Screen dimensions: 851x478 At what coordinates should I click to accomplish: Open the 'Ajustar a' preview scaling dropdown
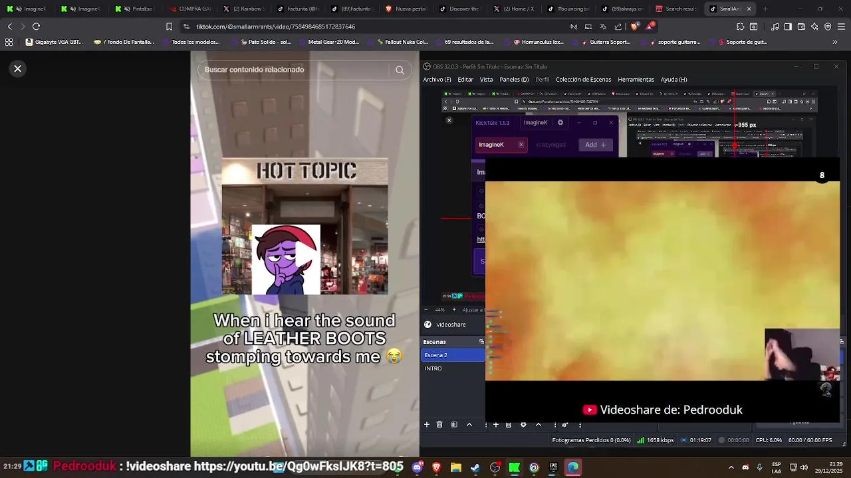click(473, 310)
